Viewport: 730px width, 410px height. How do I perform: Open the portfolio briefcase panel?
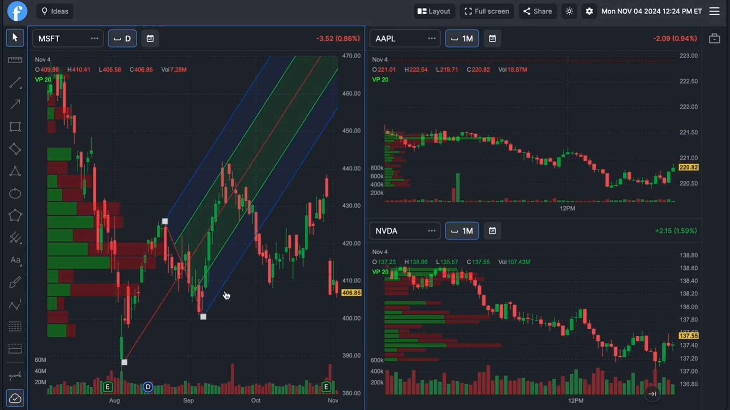[x=714, y=39]
